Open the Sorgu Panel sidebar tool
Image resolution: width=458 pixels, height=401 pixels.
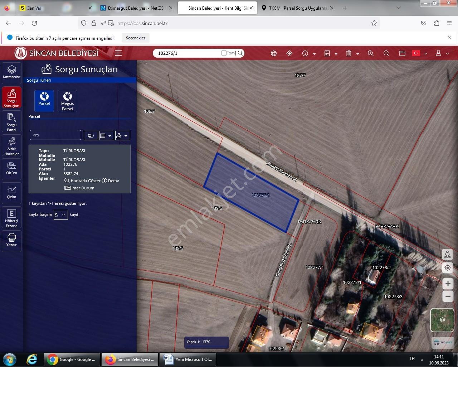11,121
